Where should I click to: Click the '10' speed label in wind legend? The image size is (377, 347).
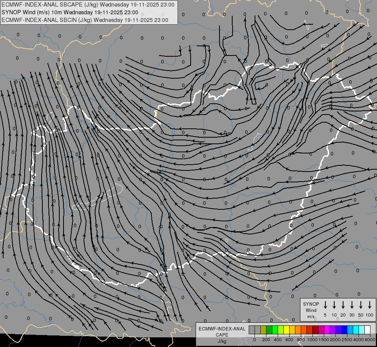tap(334, 315)
